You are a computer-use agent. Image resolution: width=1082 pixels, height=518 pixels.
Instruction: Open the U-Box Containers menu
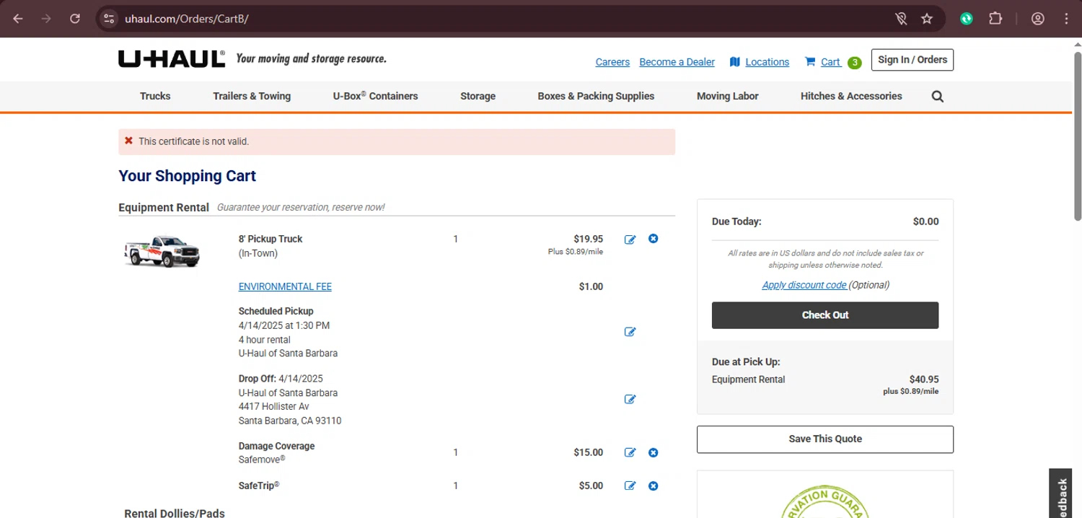375,96
